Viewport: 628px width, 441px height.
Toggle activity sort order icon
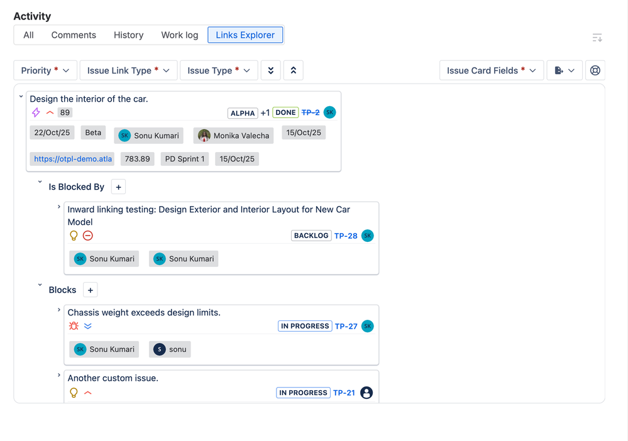[x=597, y=38]
